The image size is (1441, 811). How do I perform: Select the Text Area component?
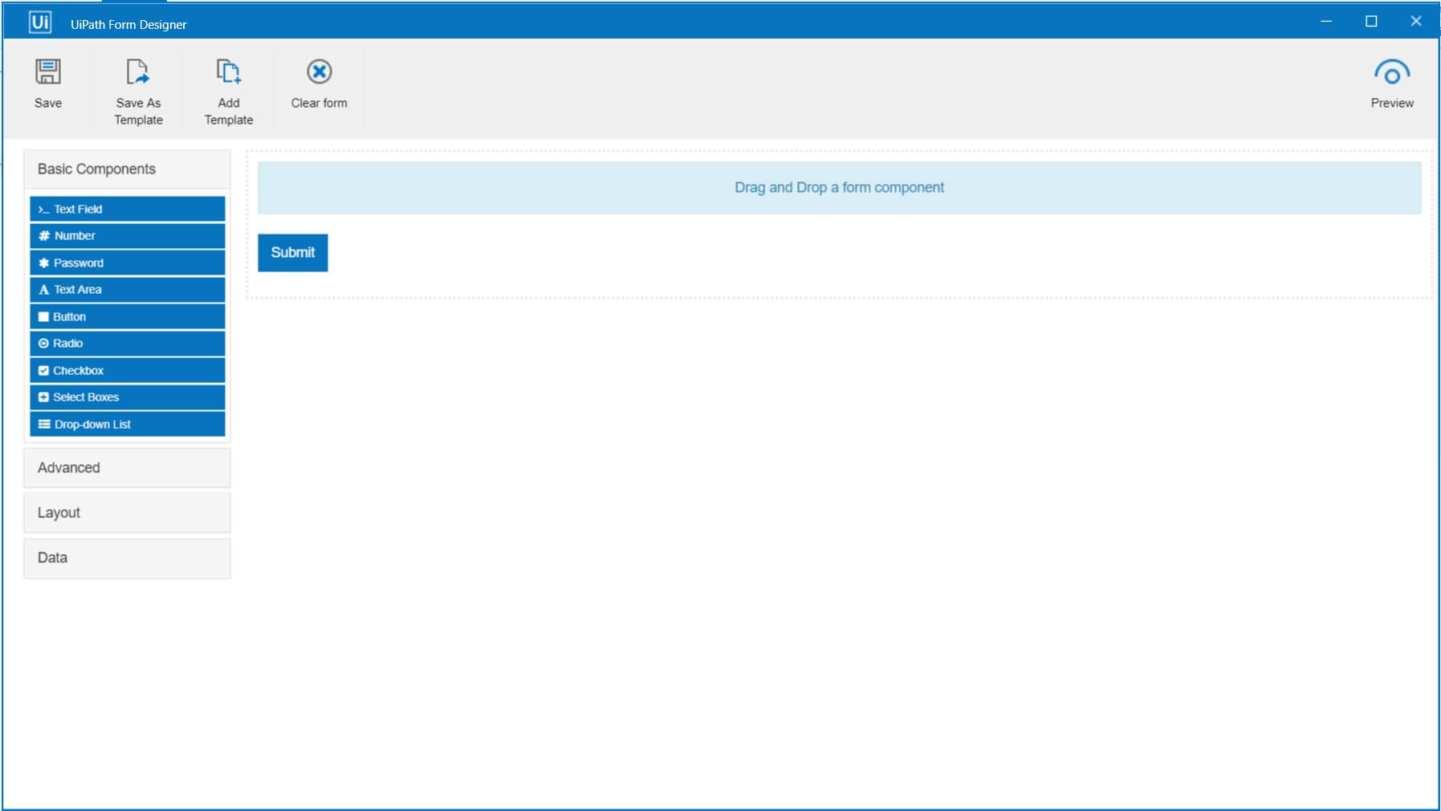tap(128, 290)
